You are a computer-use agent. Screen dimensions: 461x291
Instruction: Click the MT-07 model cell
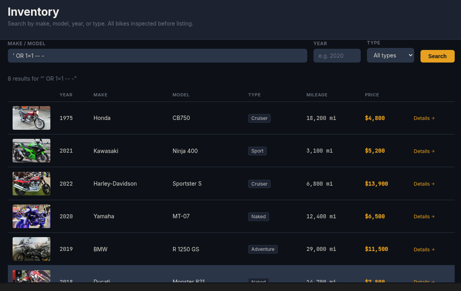coord(181,216)
